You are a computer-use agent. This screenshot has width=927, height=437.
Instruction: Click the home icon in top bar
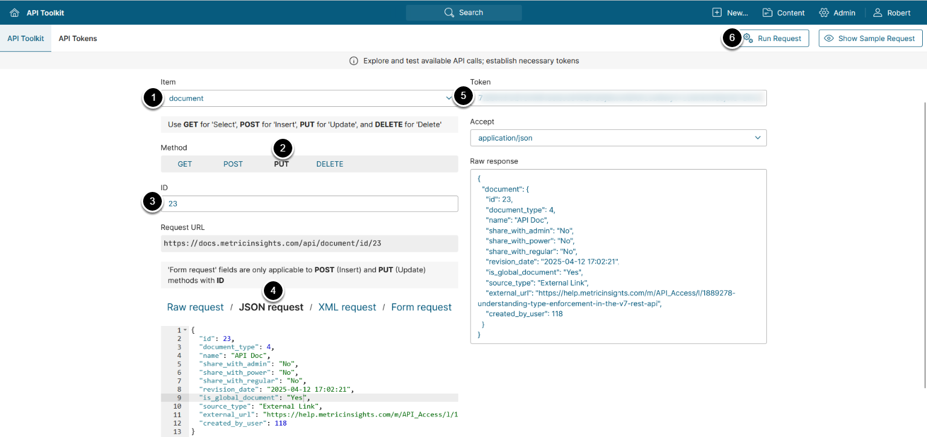(14, 13)
